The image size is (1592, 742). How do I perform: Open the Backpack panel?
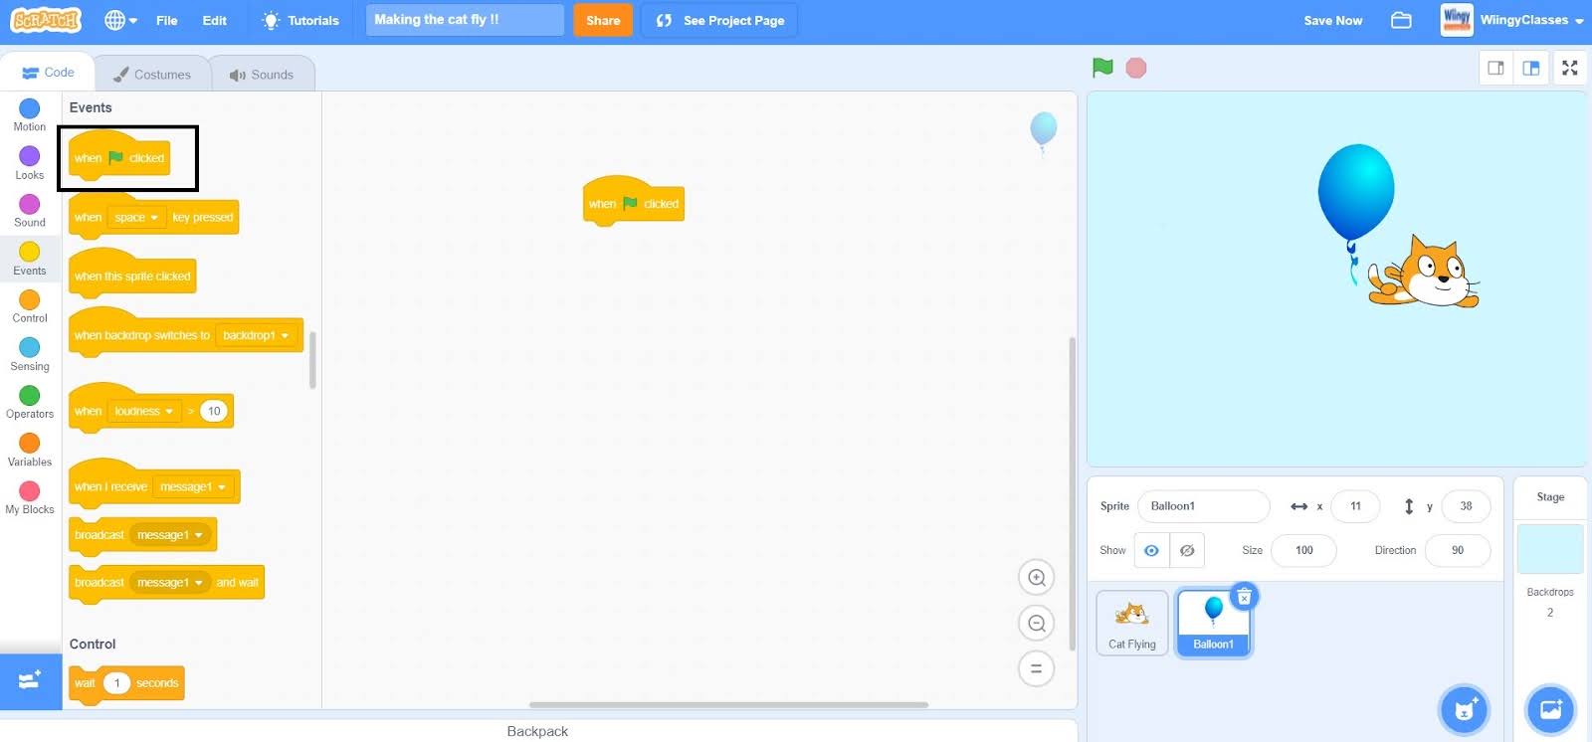(x=537, y=731)
